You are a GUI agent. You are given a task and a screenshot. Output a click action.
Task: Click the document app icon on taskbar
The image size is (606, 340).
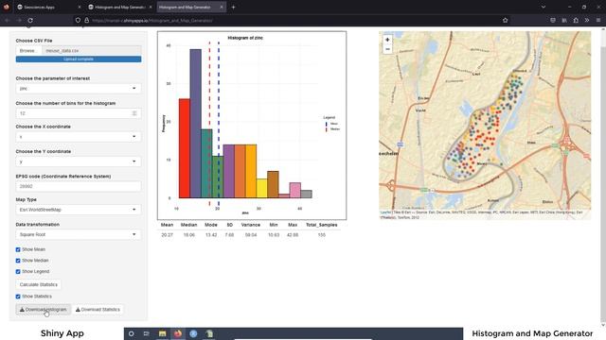[209, 333]
